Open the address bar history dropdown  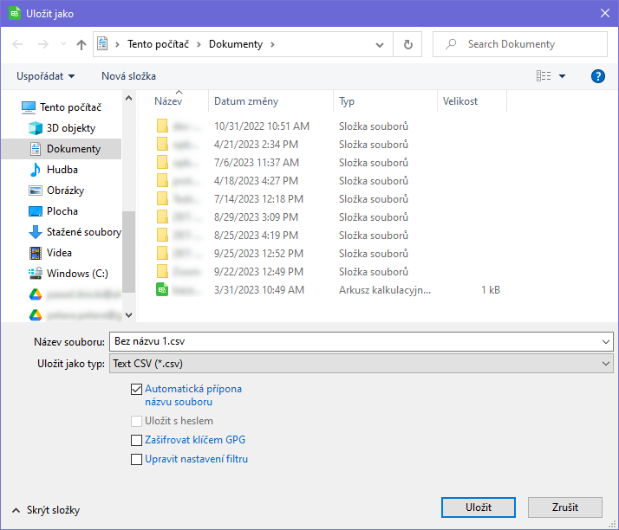point(380,44)
